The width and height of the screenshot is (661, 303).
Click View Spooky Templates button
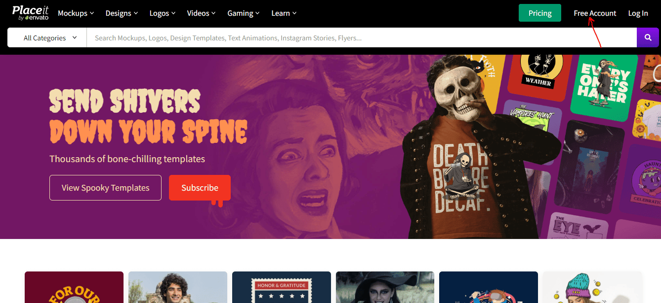pyautogui.click(x=105, y=188)
